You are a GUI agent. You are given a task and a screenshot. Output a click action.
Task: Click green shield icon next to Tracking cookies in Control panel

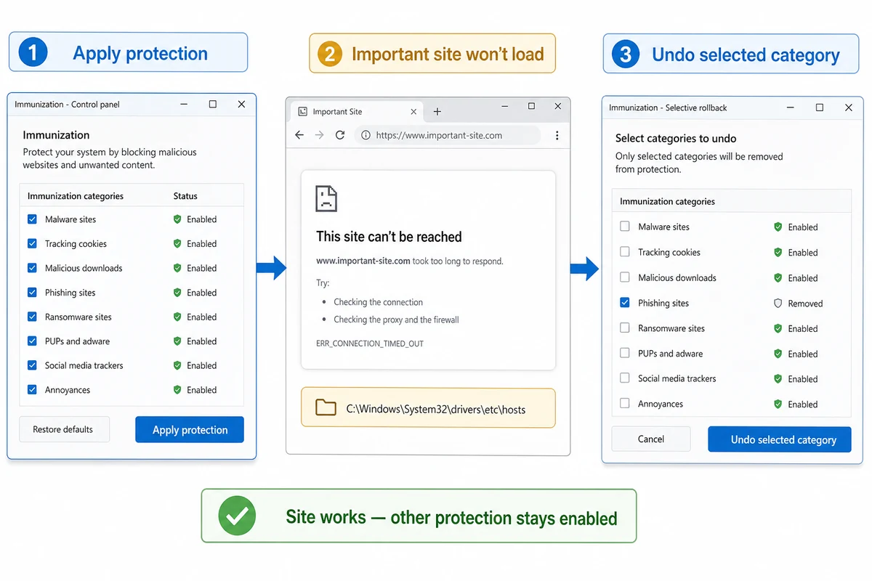point(177,244)
